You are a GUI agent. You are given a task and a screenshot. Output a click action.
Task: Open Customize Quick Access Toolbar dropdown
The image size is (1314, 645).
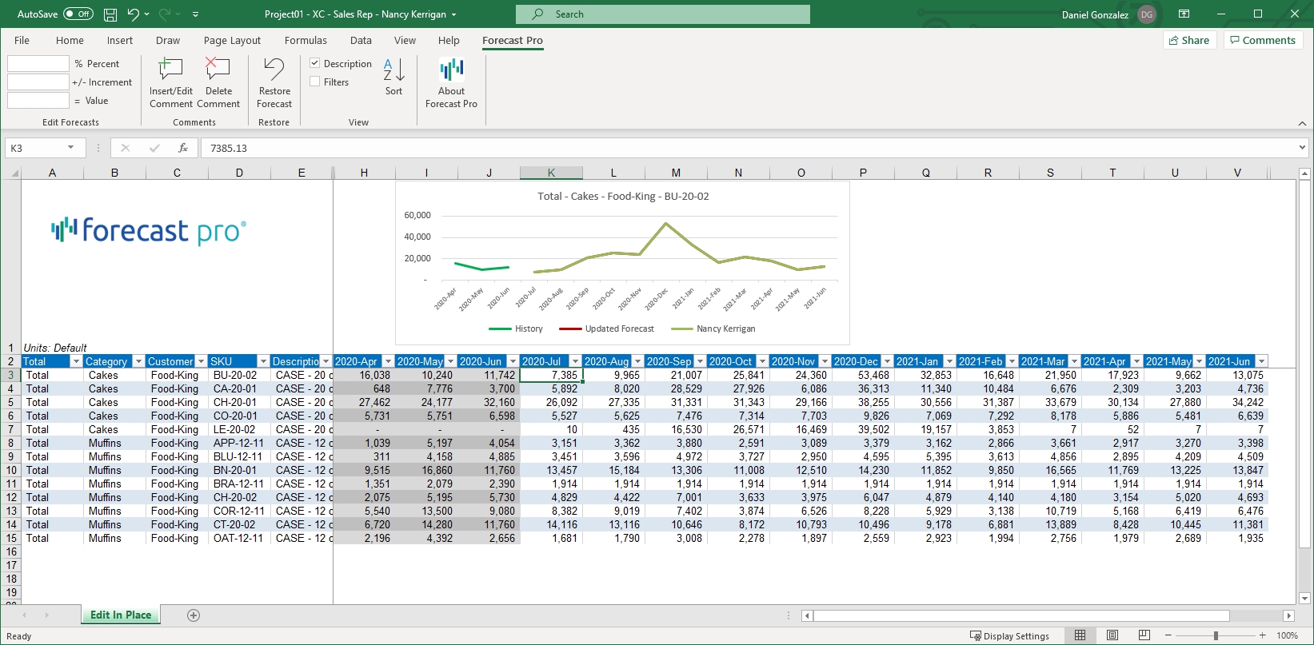coord(196,14)
